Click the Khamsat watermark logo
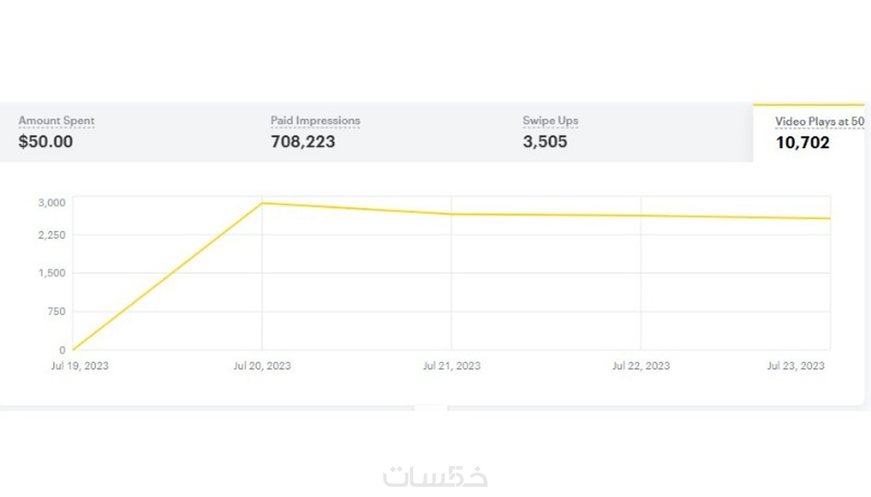The image size is (871, 497). [x=435, y=475]
